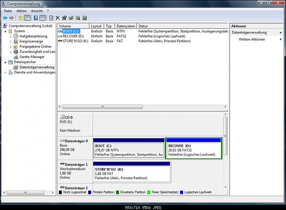Select STORE'N'GO (K:) partition block
This screenshot has height=210, width=286.
[x=132, y=172]
